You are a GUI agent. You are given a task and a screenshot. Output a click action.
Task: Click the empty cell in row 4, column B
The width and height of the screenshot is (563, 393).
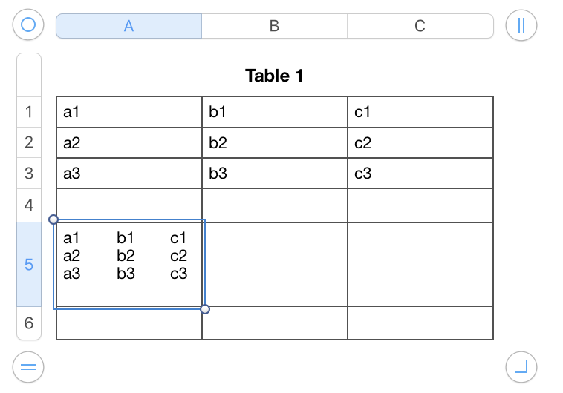coord(275,205)
